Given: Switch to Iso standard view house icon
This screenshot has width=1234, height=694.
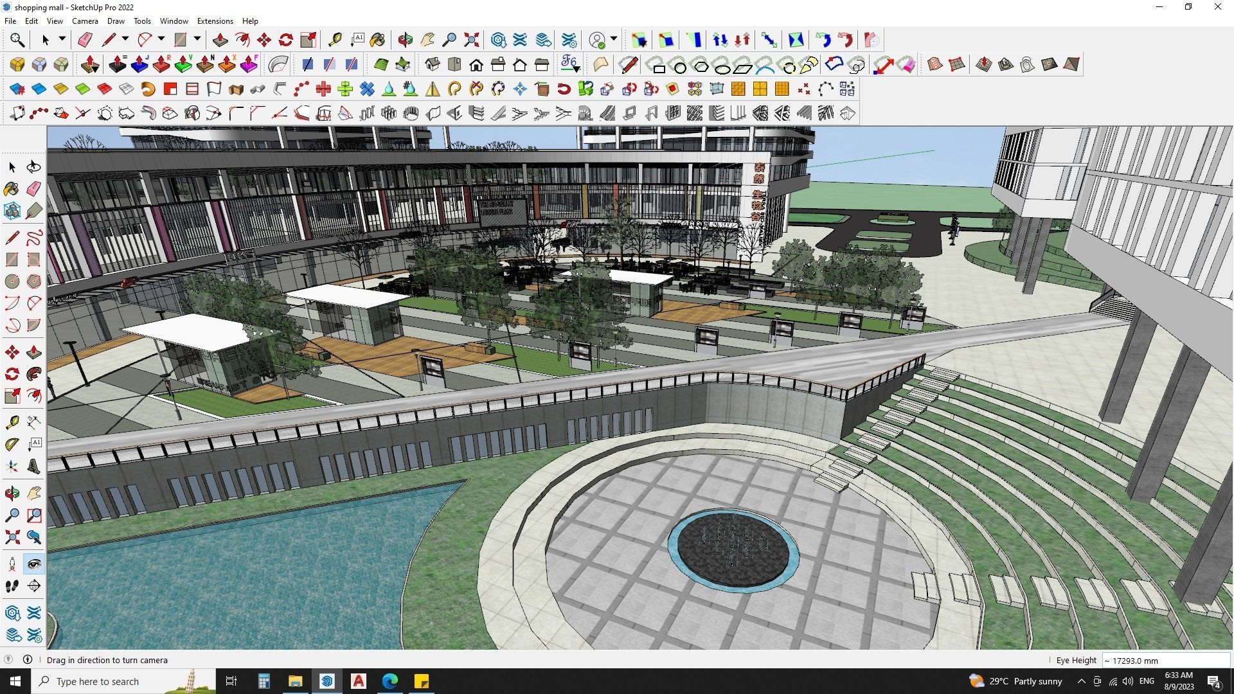Looking at the screenshot, I should (432, 64).
